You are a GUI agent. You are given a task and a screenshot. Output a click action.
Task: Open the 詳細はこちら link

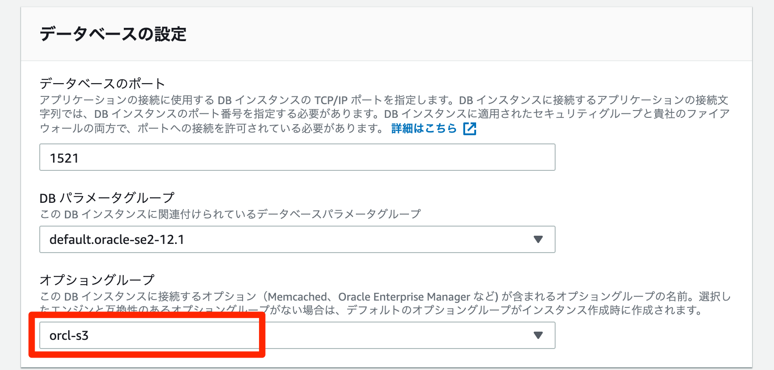(424, 129)
